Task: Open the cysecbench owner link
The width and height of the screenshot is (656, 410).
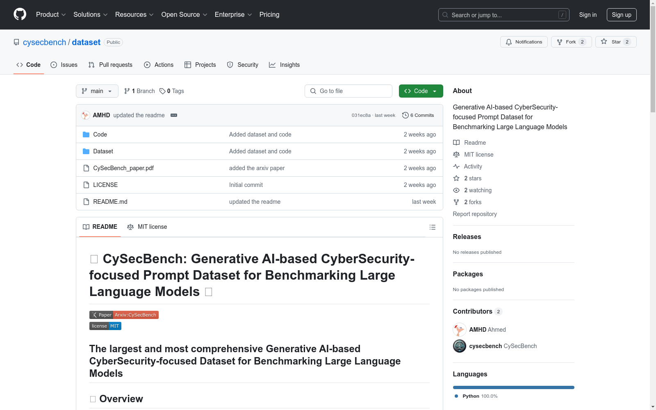Action: coord(44,42)
